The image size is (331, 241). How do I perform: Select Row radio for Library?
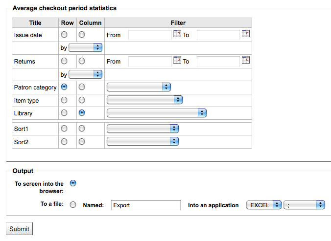coord(64,113)
